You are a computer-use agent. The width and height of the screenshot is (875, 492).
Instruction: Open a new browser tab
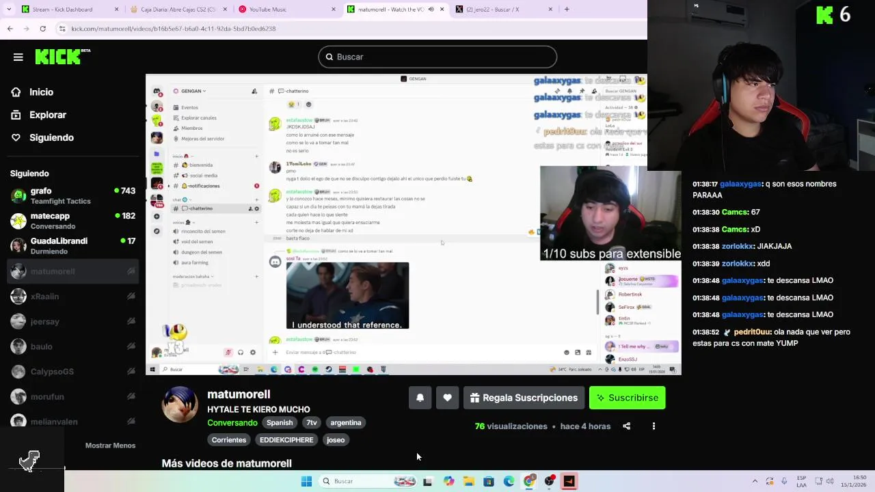click(x=567, y=10)
